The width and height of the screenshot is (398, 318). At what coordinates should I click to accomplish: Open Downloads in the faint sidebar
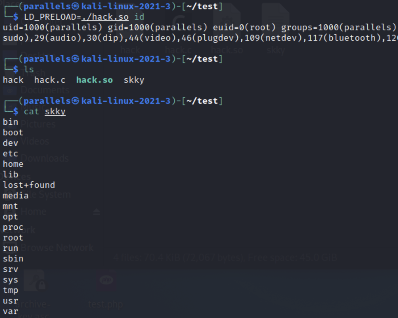[45, 158]
